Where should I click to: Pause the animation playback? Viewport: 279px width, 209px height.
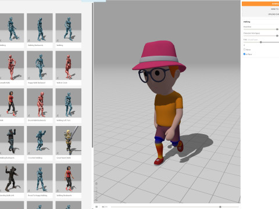click(96, 207)
